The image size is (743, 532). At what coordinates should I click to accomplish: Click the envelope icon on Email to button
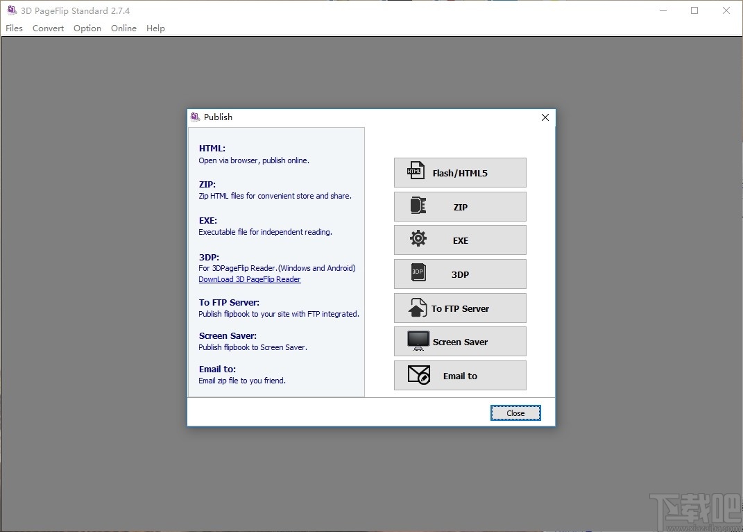coord(419,375)
